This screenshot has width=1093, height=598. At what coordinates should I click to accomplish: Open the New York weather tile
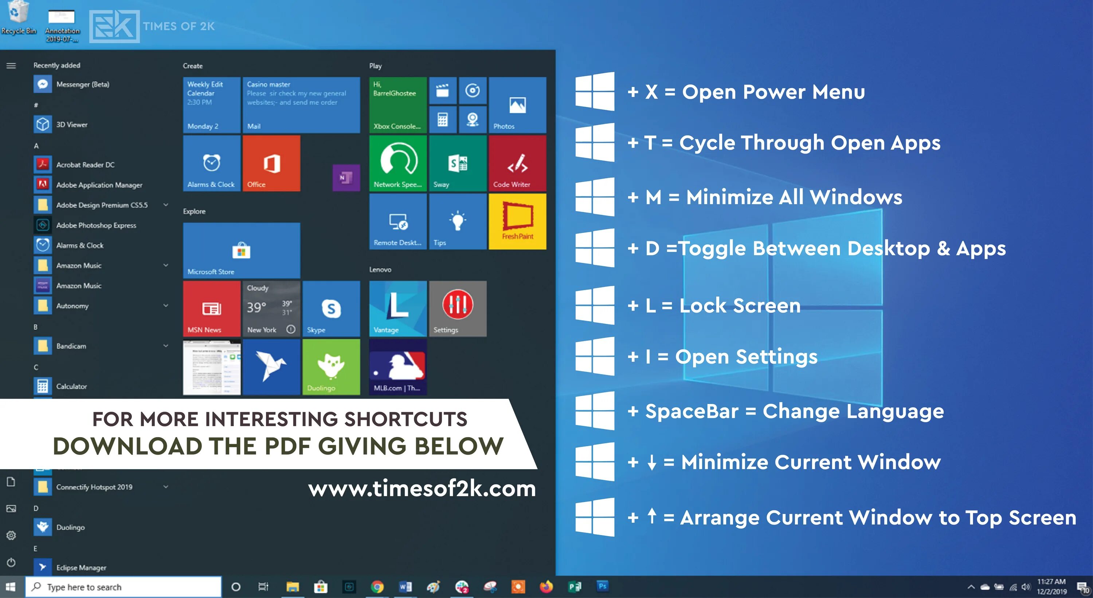point(271,309)
